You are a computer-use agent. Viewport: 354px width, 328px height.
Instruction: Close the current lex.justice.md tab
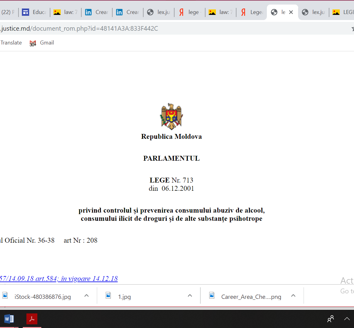tap(291, 12)
